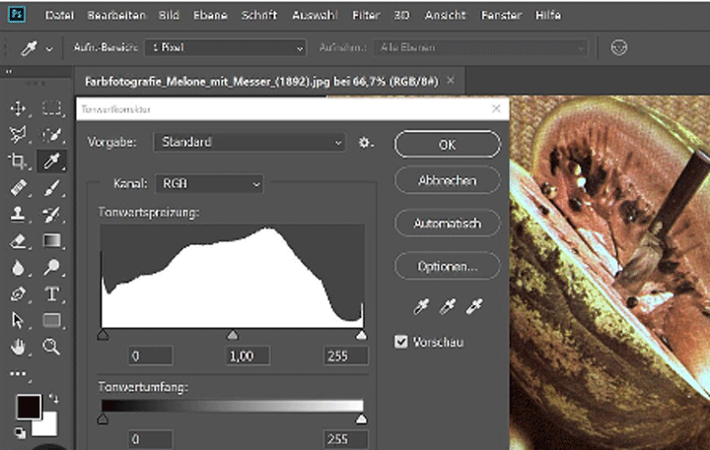
Task: Open the Ebene menu
Action: [210, 16]
